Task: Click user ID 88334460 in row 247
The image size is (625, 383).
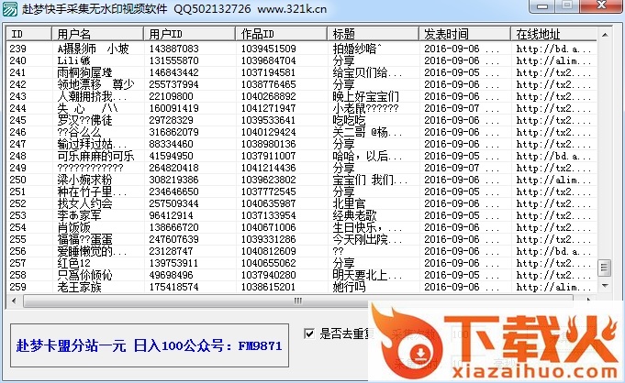Action: pyautogui.click(x=171, y=144)
